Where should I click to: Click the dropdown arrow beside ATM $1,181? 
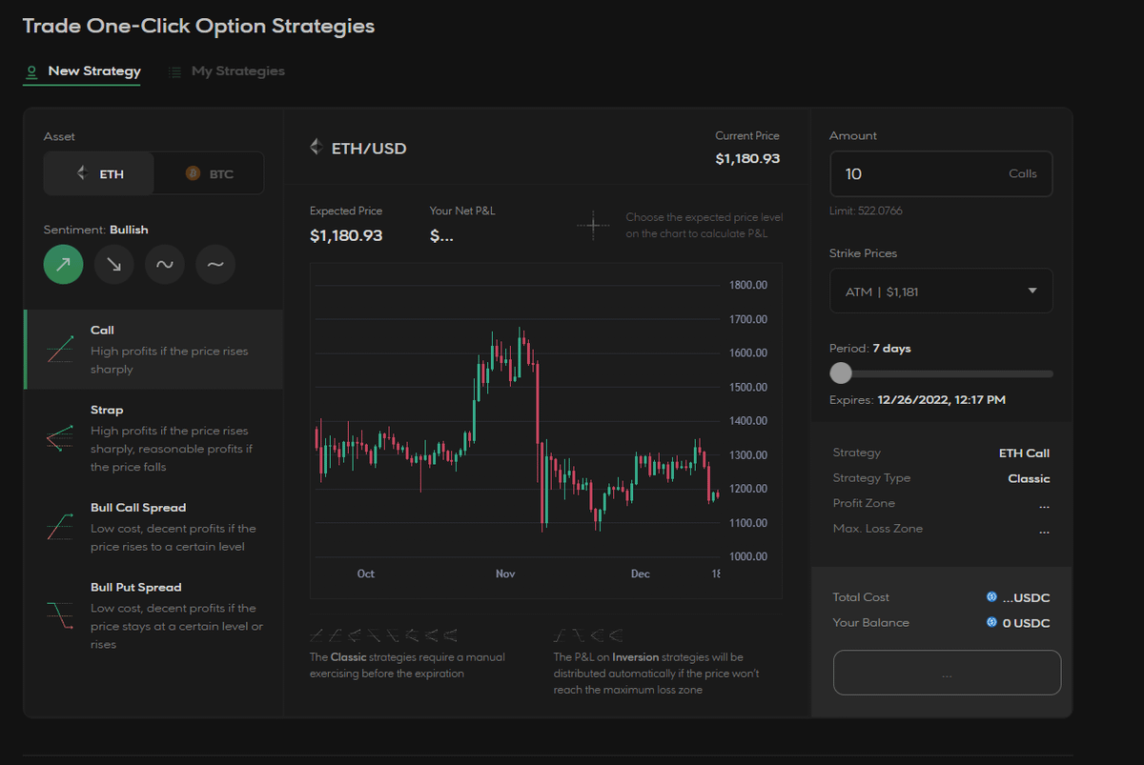(1032, 291)
